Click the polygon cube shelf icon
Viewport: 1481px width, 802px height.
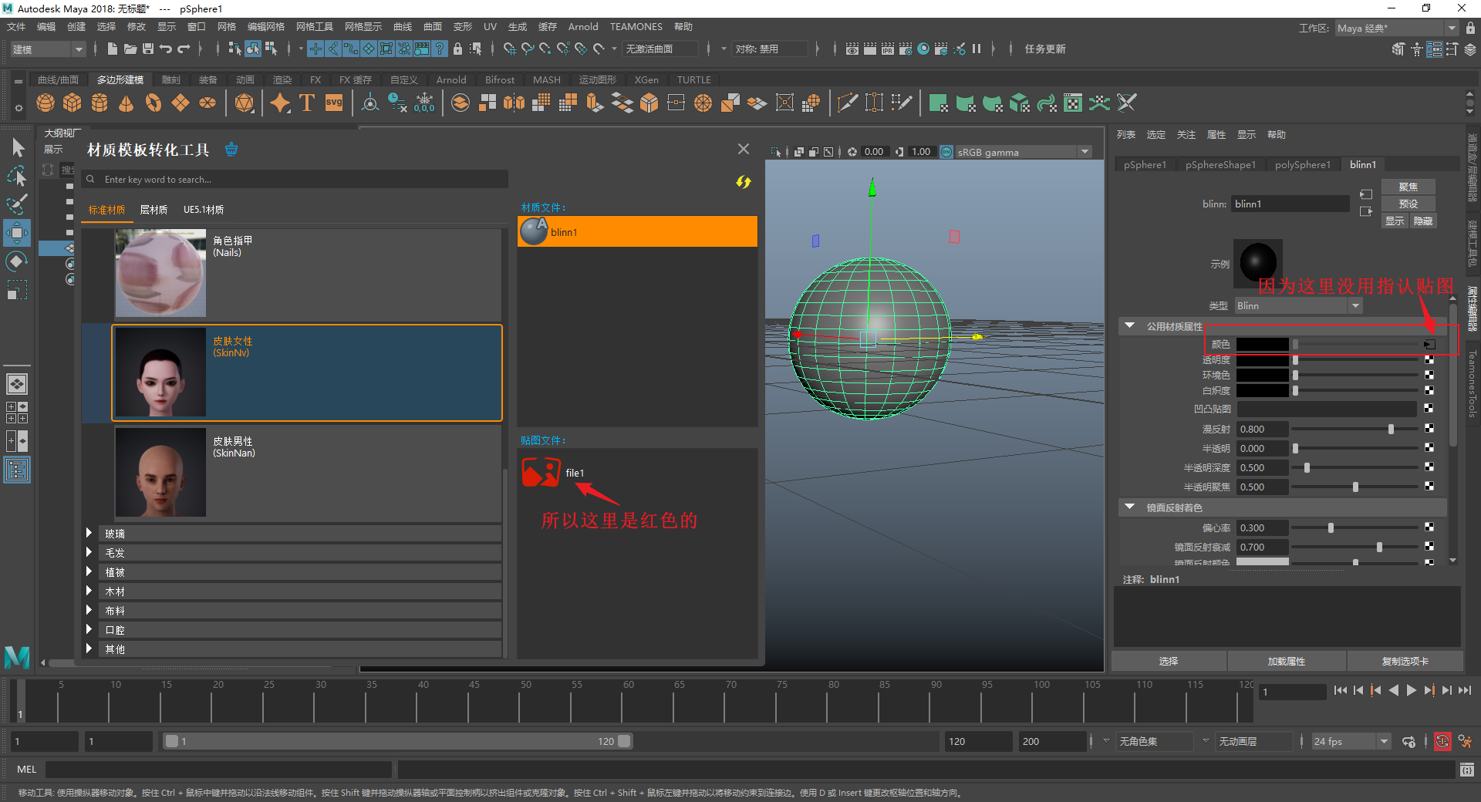[x=73, y=103]
